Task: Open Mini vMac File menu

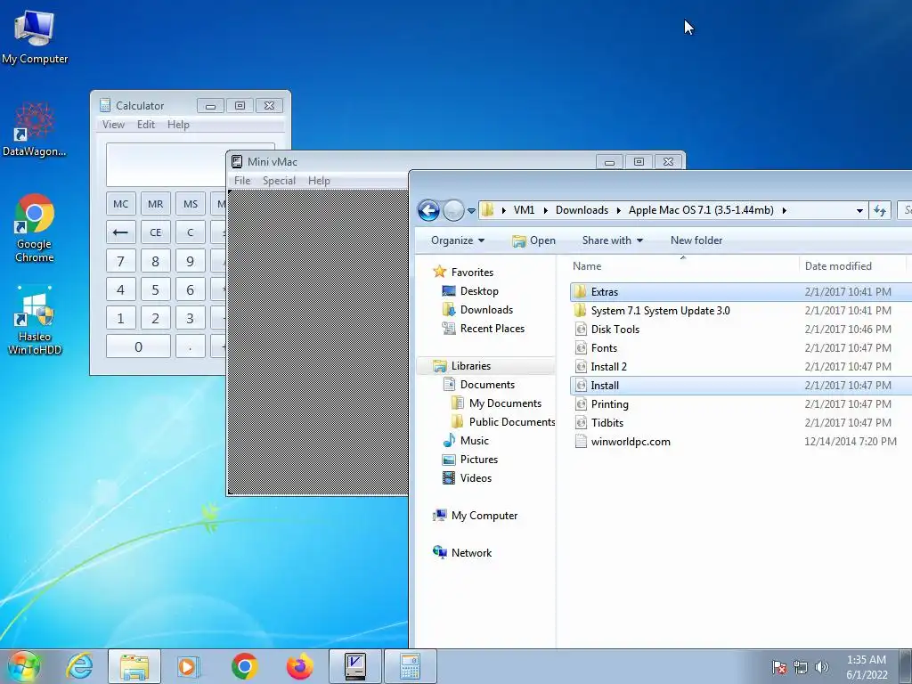Action: [x=242, y=181]
